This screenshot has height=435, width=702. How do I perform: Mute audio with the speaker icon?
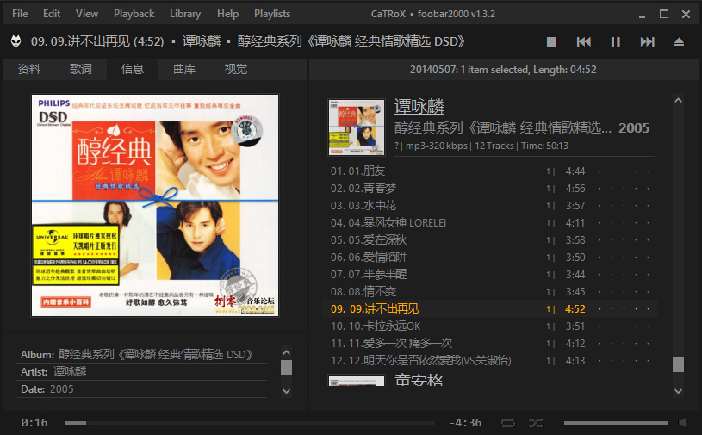(x=683, y=422)
